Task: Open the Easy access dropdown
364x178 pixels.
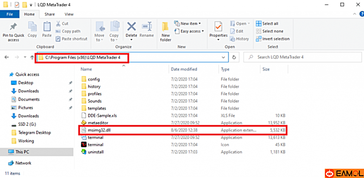Action: point(189,31)
